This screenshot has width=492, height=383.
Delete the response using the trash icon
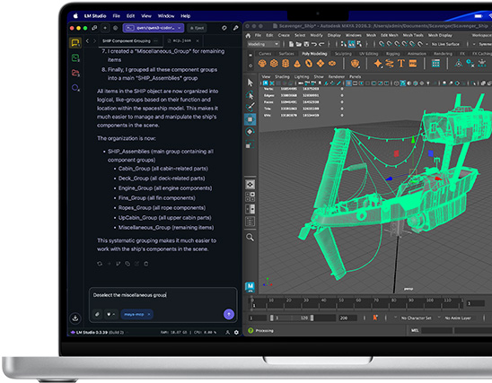click(146, 264)
